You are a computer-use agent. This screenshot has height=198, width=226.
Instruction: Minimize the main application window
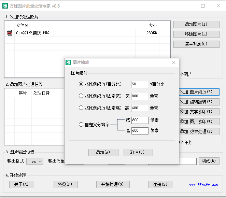click(x=187, y=6)
